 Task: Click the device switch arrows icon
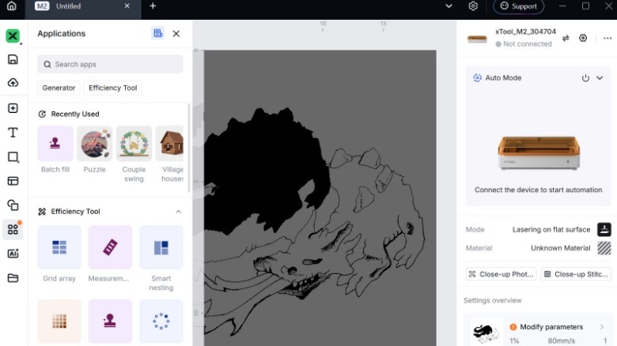(566, 38)
